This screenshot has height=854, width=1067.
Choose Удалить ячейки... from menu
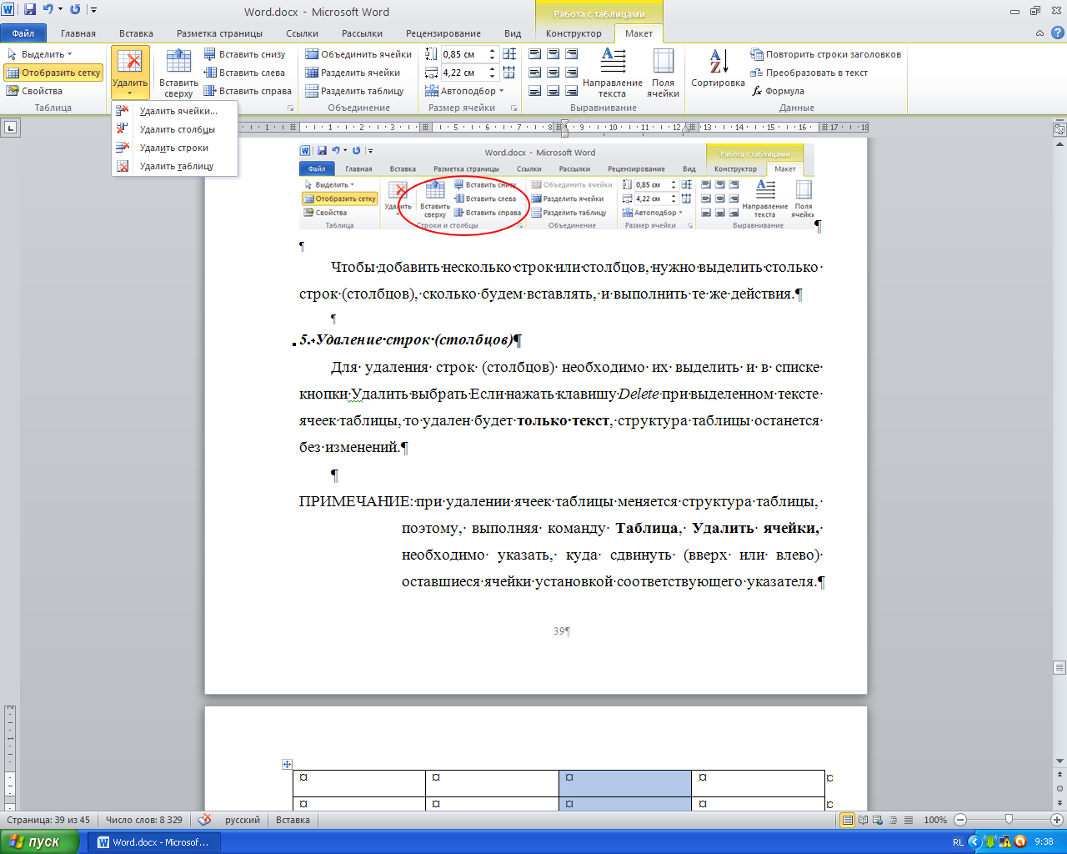(175, 111)
